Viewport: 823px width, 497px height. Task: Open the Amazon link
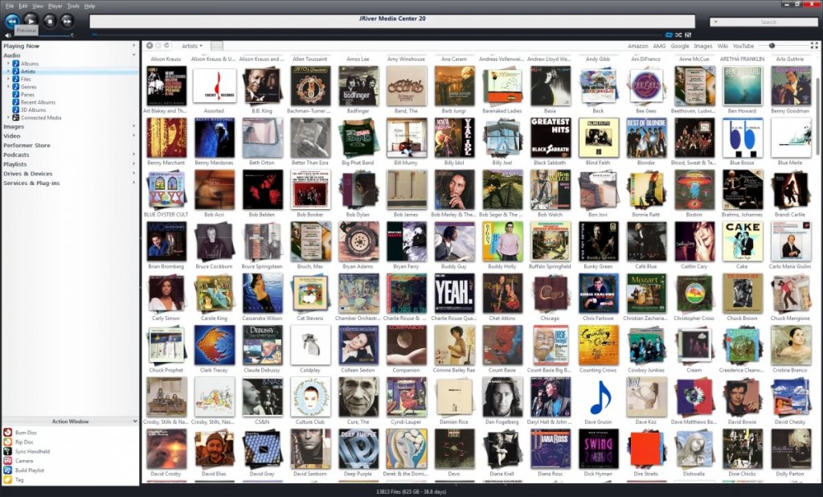pyautogui.click(x=637, y=46)
